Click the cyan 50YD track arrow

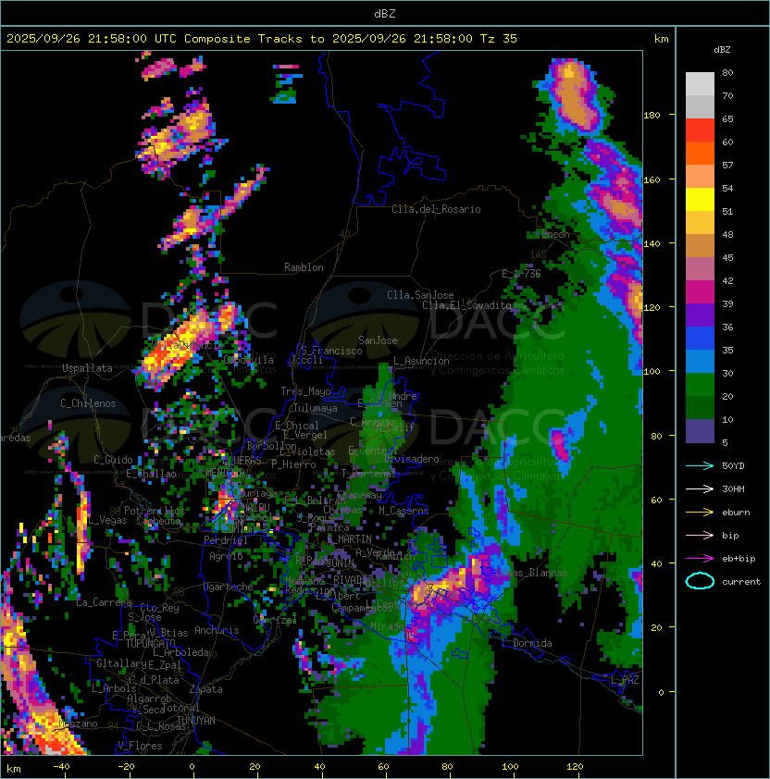(700, 466)
